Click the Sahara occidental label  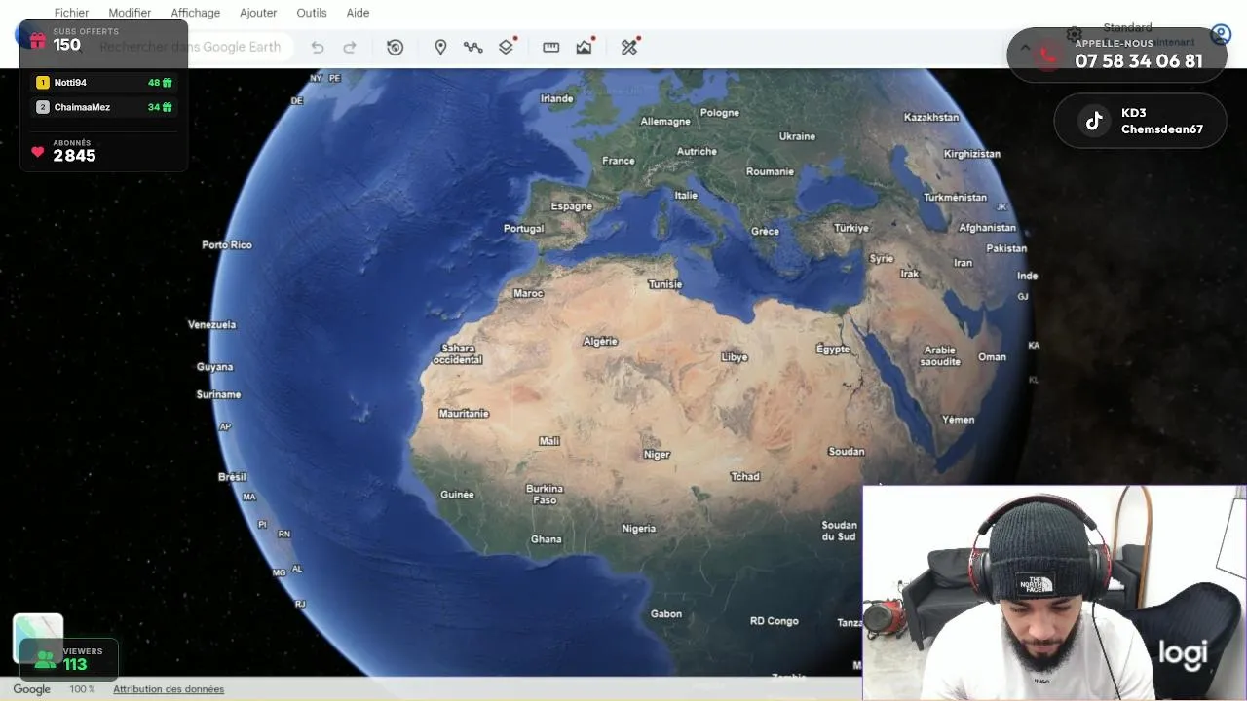tap(458, 354)
